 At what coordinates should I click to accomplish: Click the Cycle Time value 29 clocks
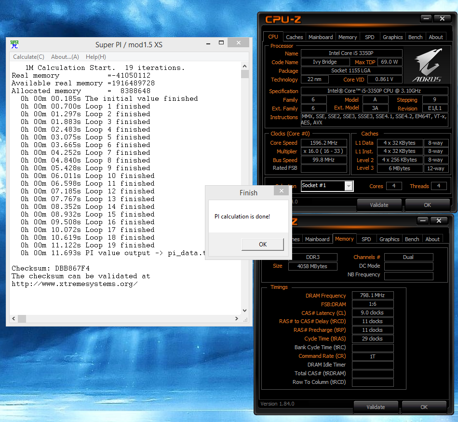click(x=372, y=339)
